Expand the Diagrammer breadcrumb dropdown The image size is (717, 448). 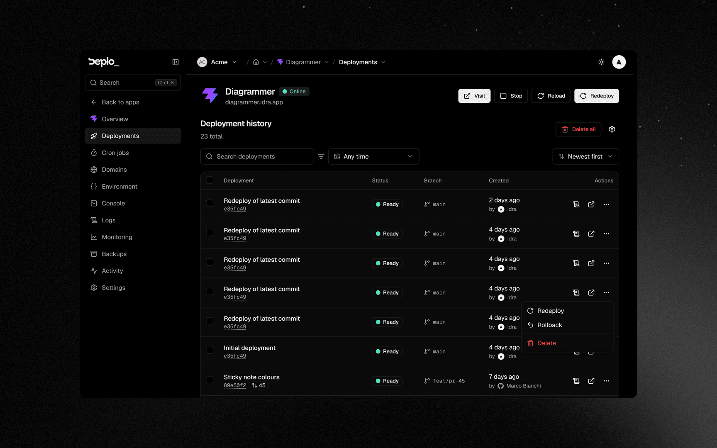click(327, 62)
